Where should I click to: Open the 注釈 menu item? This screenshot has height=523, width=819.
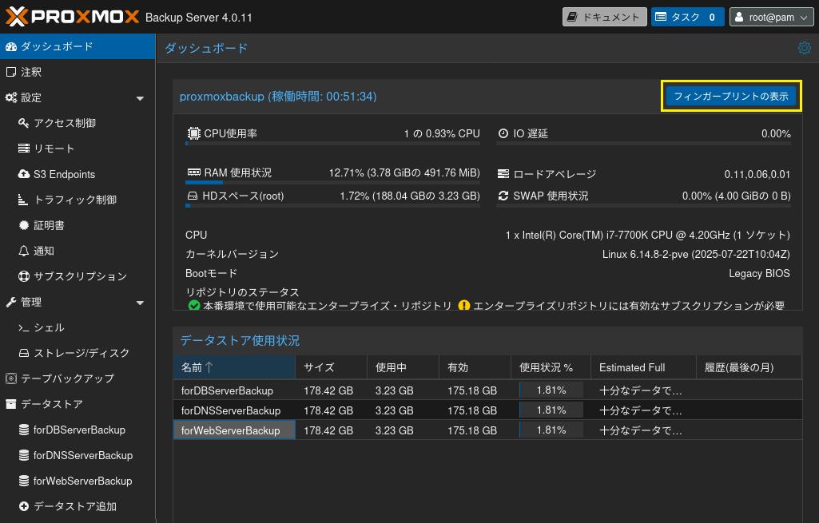click(x=78, y=72)
